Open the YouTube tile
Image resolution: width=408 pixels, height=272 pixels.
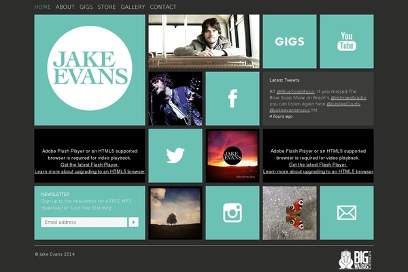[x=347, y=41]
